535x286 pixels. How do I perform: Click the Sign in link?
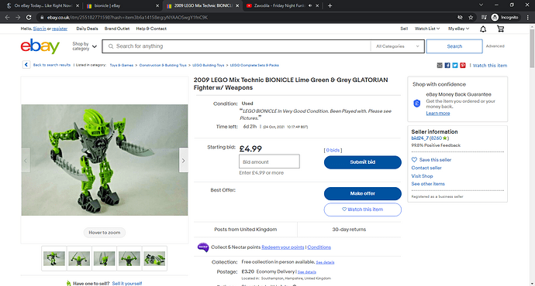(x=40, y=29)
